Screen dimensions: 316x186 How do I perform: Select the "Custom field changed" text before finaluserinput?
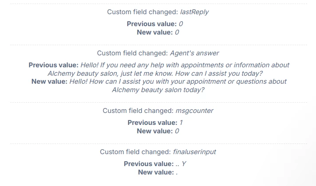134,151
